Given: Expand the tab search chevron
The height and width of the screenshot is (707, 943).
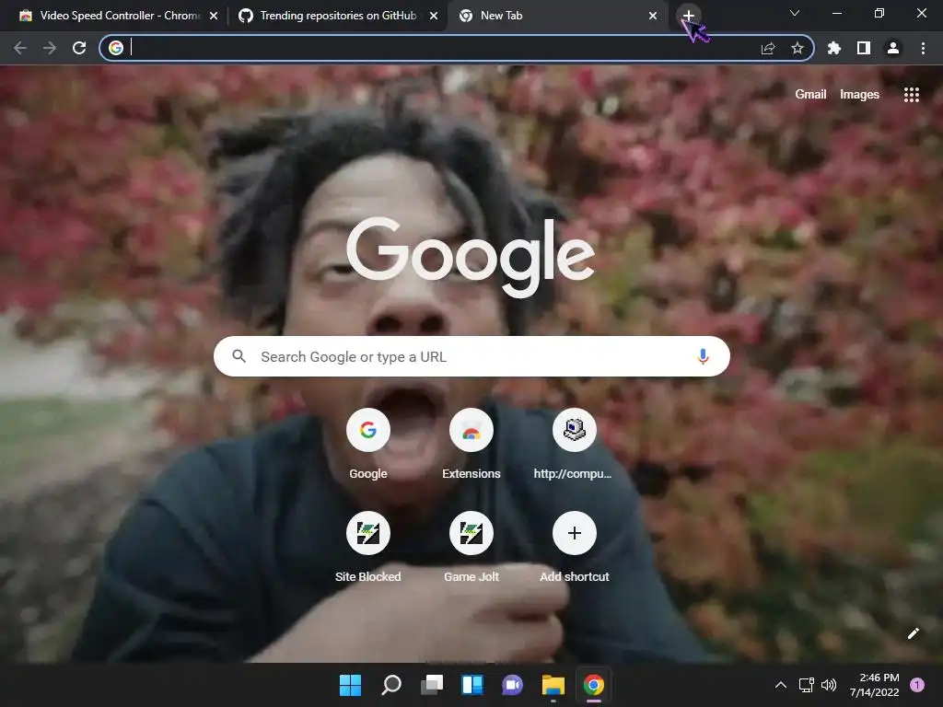Looking at the screenshot, I should [795, 13].
